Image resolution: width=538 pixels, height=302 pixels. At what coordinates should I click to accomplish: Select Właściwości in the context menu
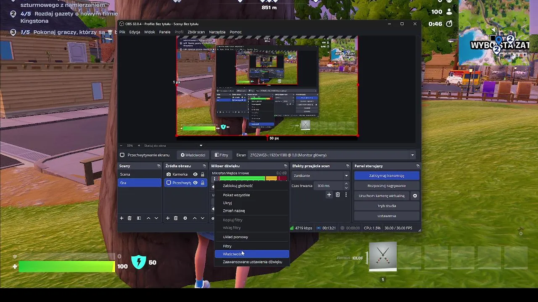(252, 254)
